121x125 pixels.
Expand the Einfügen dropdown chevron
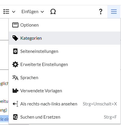[42, 12]
